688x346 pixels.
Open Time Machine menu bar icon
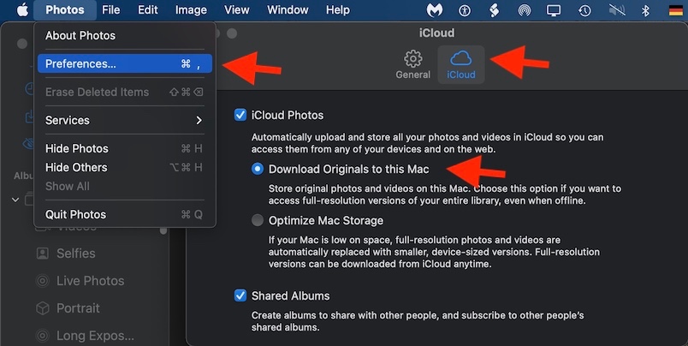pos(584,10)
